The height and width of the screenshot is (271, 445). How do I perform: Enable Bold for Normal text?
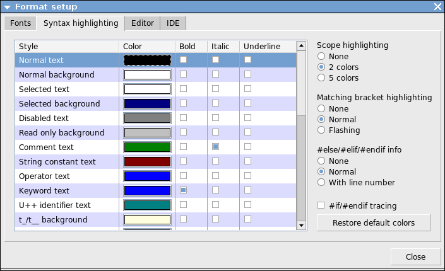[x=184, y=60]
